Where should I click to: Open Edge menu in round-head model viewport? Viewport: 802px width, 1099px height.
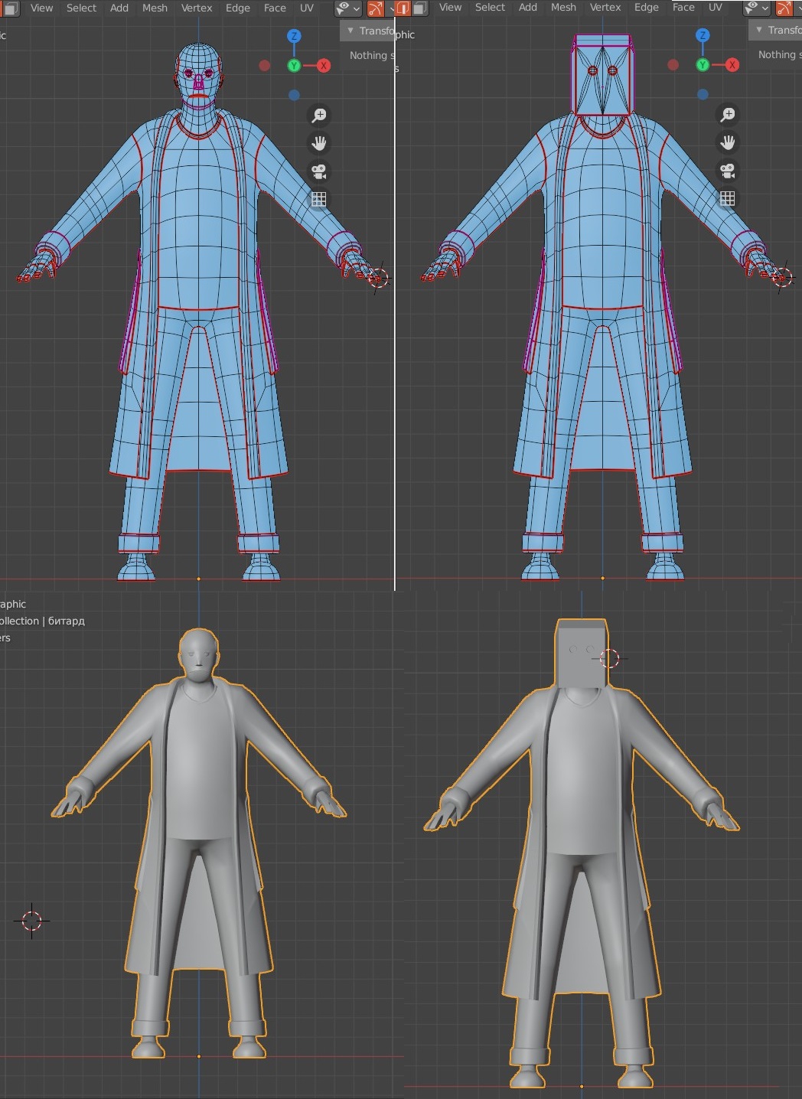tap(238, 8)
